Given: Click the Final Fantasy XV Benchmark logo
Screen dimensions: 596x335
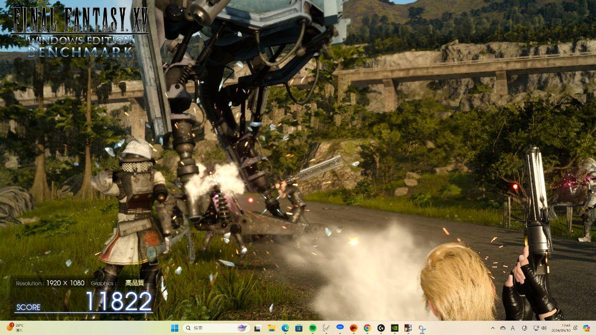Looking at the screenshot, I should [x=80, y=31].
